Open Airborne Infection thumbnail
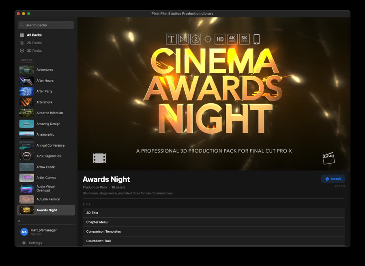This screenshot has height=266, width=365. click(26, 113)
